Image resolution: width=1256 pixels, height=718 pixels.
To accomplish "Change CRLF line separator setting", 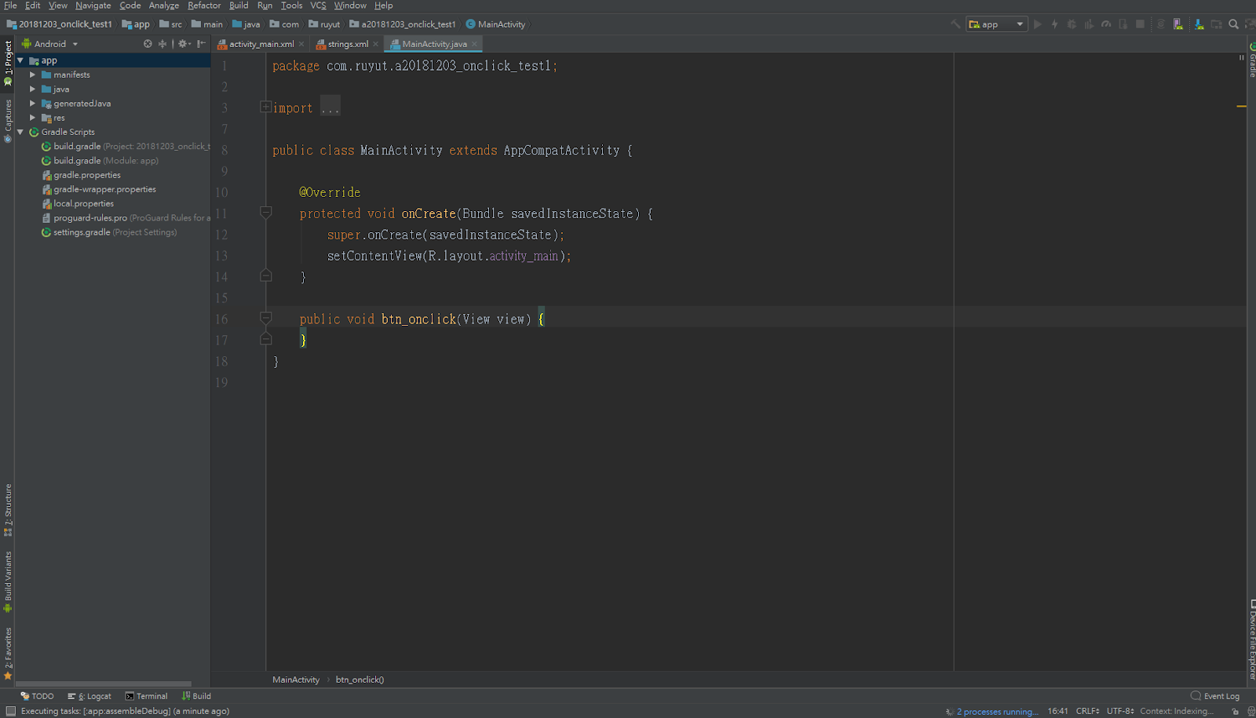I will pyautogui.click(x=1088, y=712).
